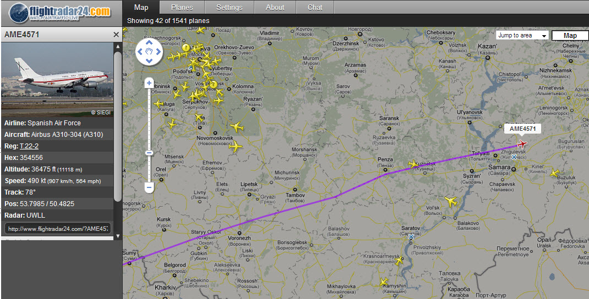The height and width of the screenshot is (299, 589).
Task: Click the yellow plane near Kamyshin
Action: coord(384,282)
